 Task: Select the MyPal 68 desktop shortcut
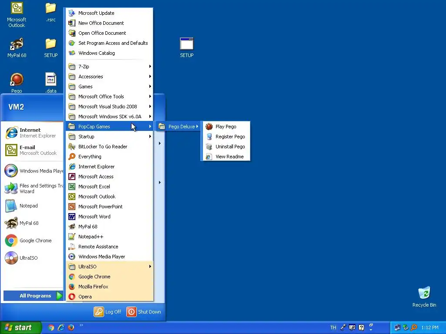pyautogui.click(x=17, y=47)
